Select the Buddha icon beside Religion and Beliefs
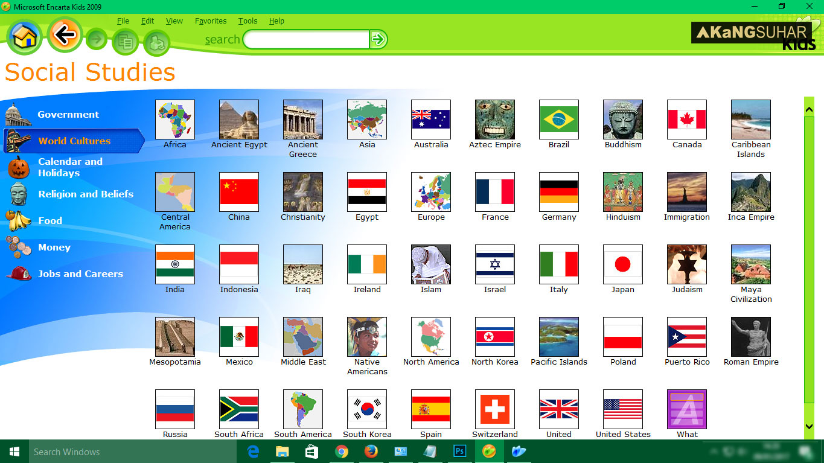 pos(17,194)
